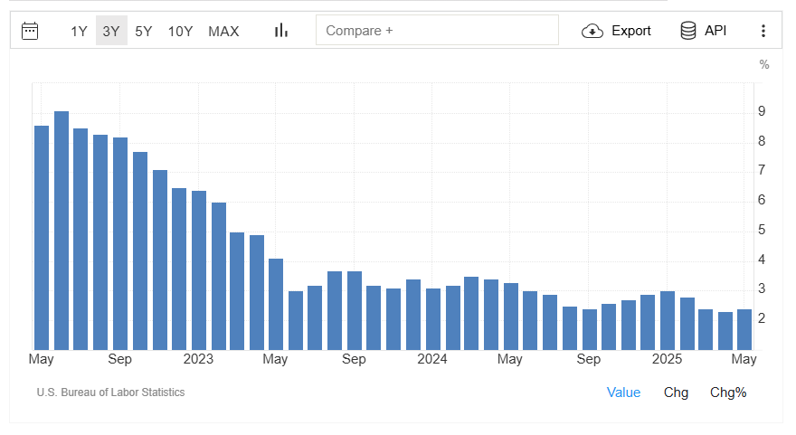
Task: Switch to the 10Y time range
Action: tap(180, 31)
